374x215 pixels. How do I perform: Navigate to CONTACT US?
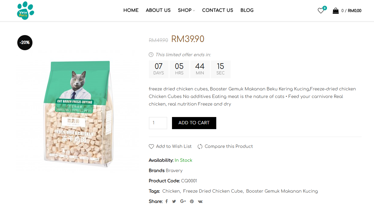coord(217,10)
